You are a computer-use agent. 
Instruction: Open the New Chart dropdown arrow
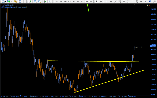11,1
